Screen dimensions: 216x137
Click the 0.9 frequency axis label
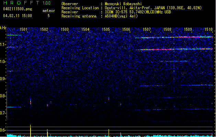3,79
